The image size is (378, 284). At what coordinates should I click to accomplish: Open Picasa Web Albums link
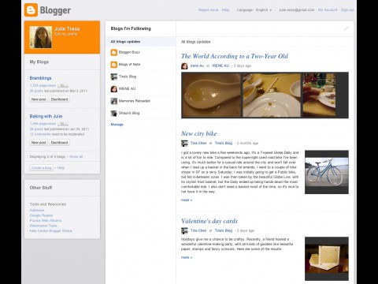[46, 221]
